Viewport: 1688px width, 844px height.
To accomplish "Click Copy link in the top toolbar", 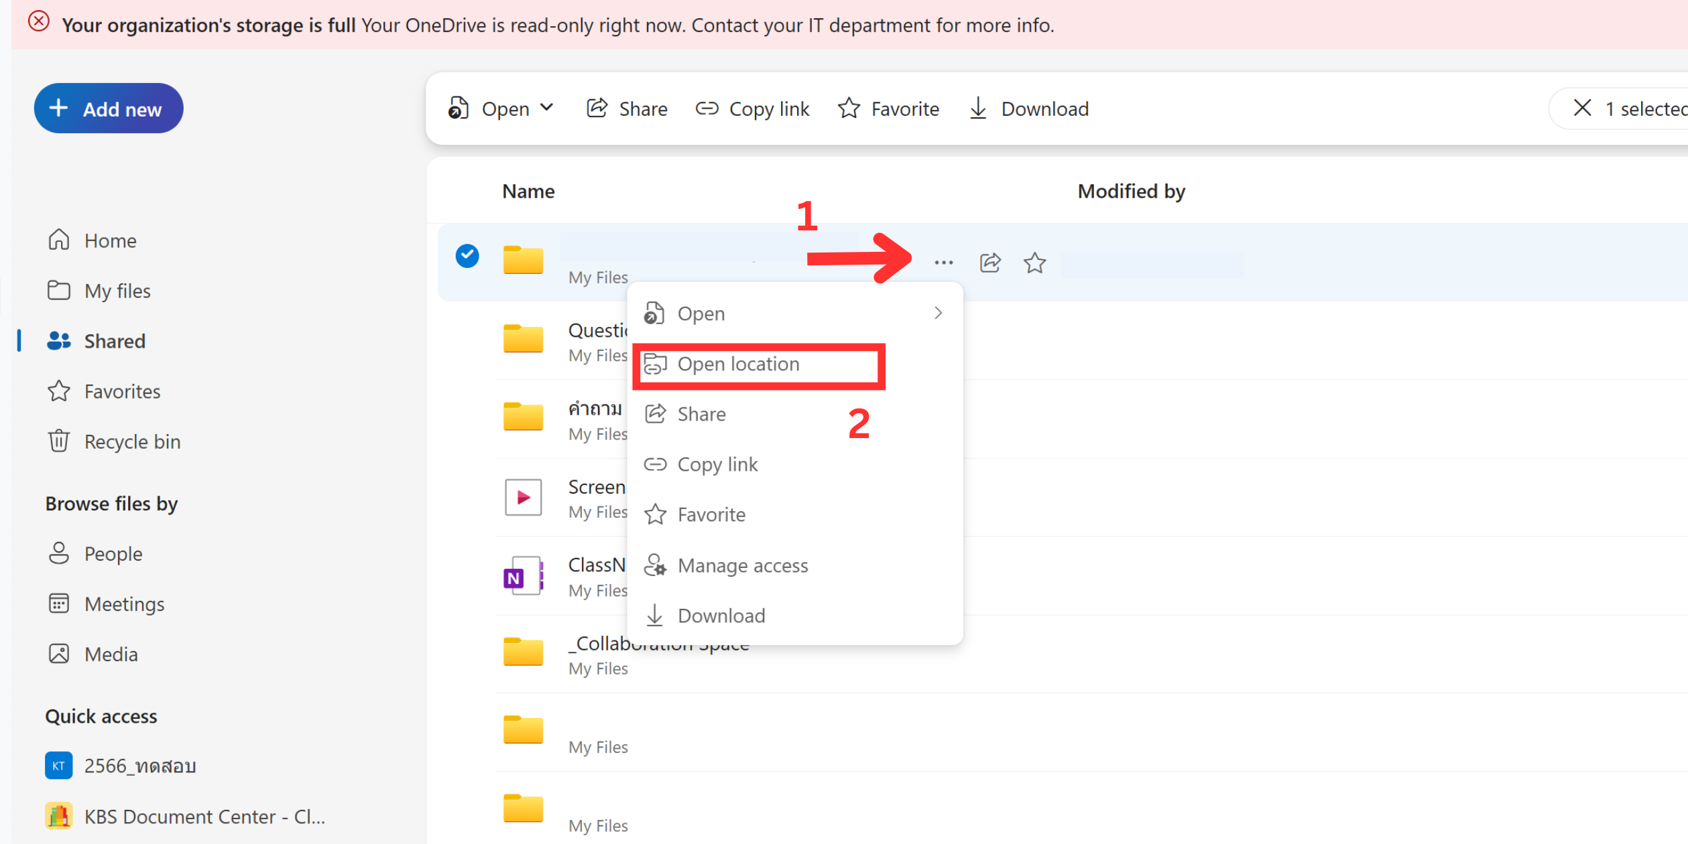I will [x=753, y=109].
